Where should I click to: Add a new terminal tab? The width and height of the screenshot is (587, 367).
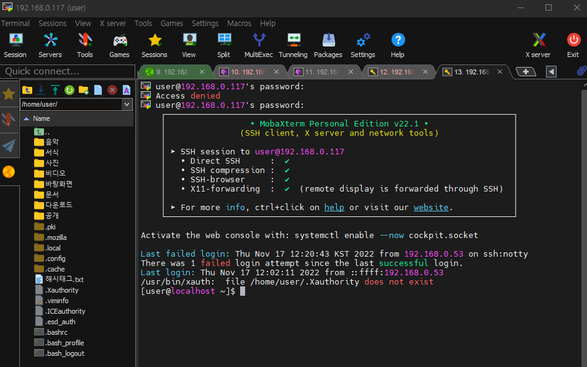526,71
